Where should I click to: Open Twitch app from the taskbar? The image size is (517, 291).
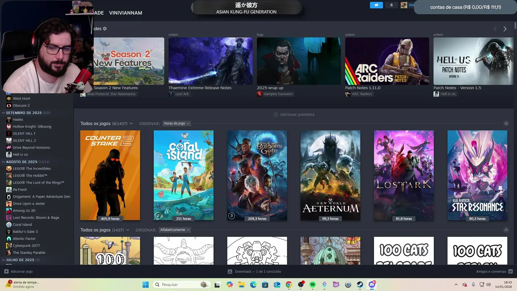pyautogui.click(x=336, y=285)
